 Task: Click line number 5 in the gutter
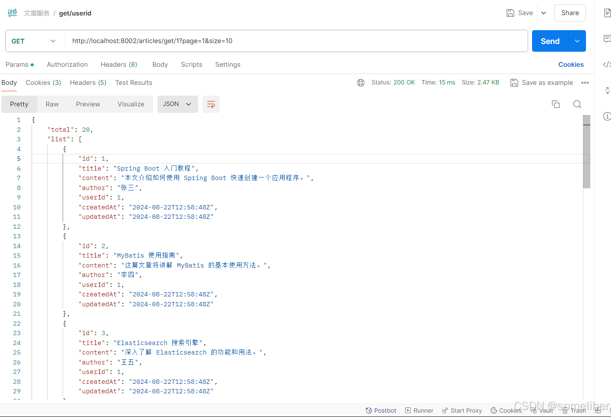19,159
